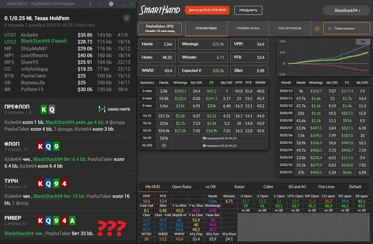Screen dimensions: 373x244
Task: Select the My HUD tab
Action: pos(152,187)
